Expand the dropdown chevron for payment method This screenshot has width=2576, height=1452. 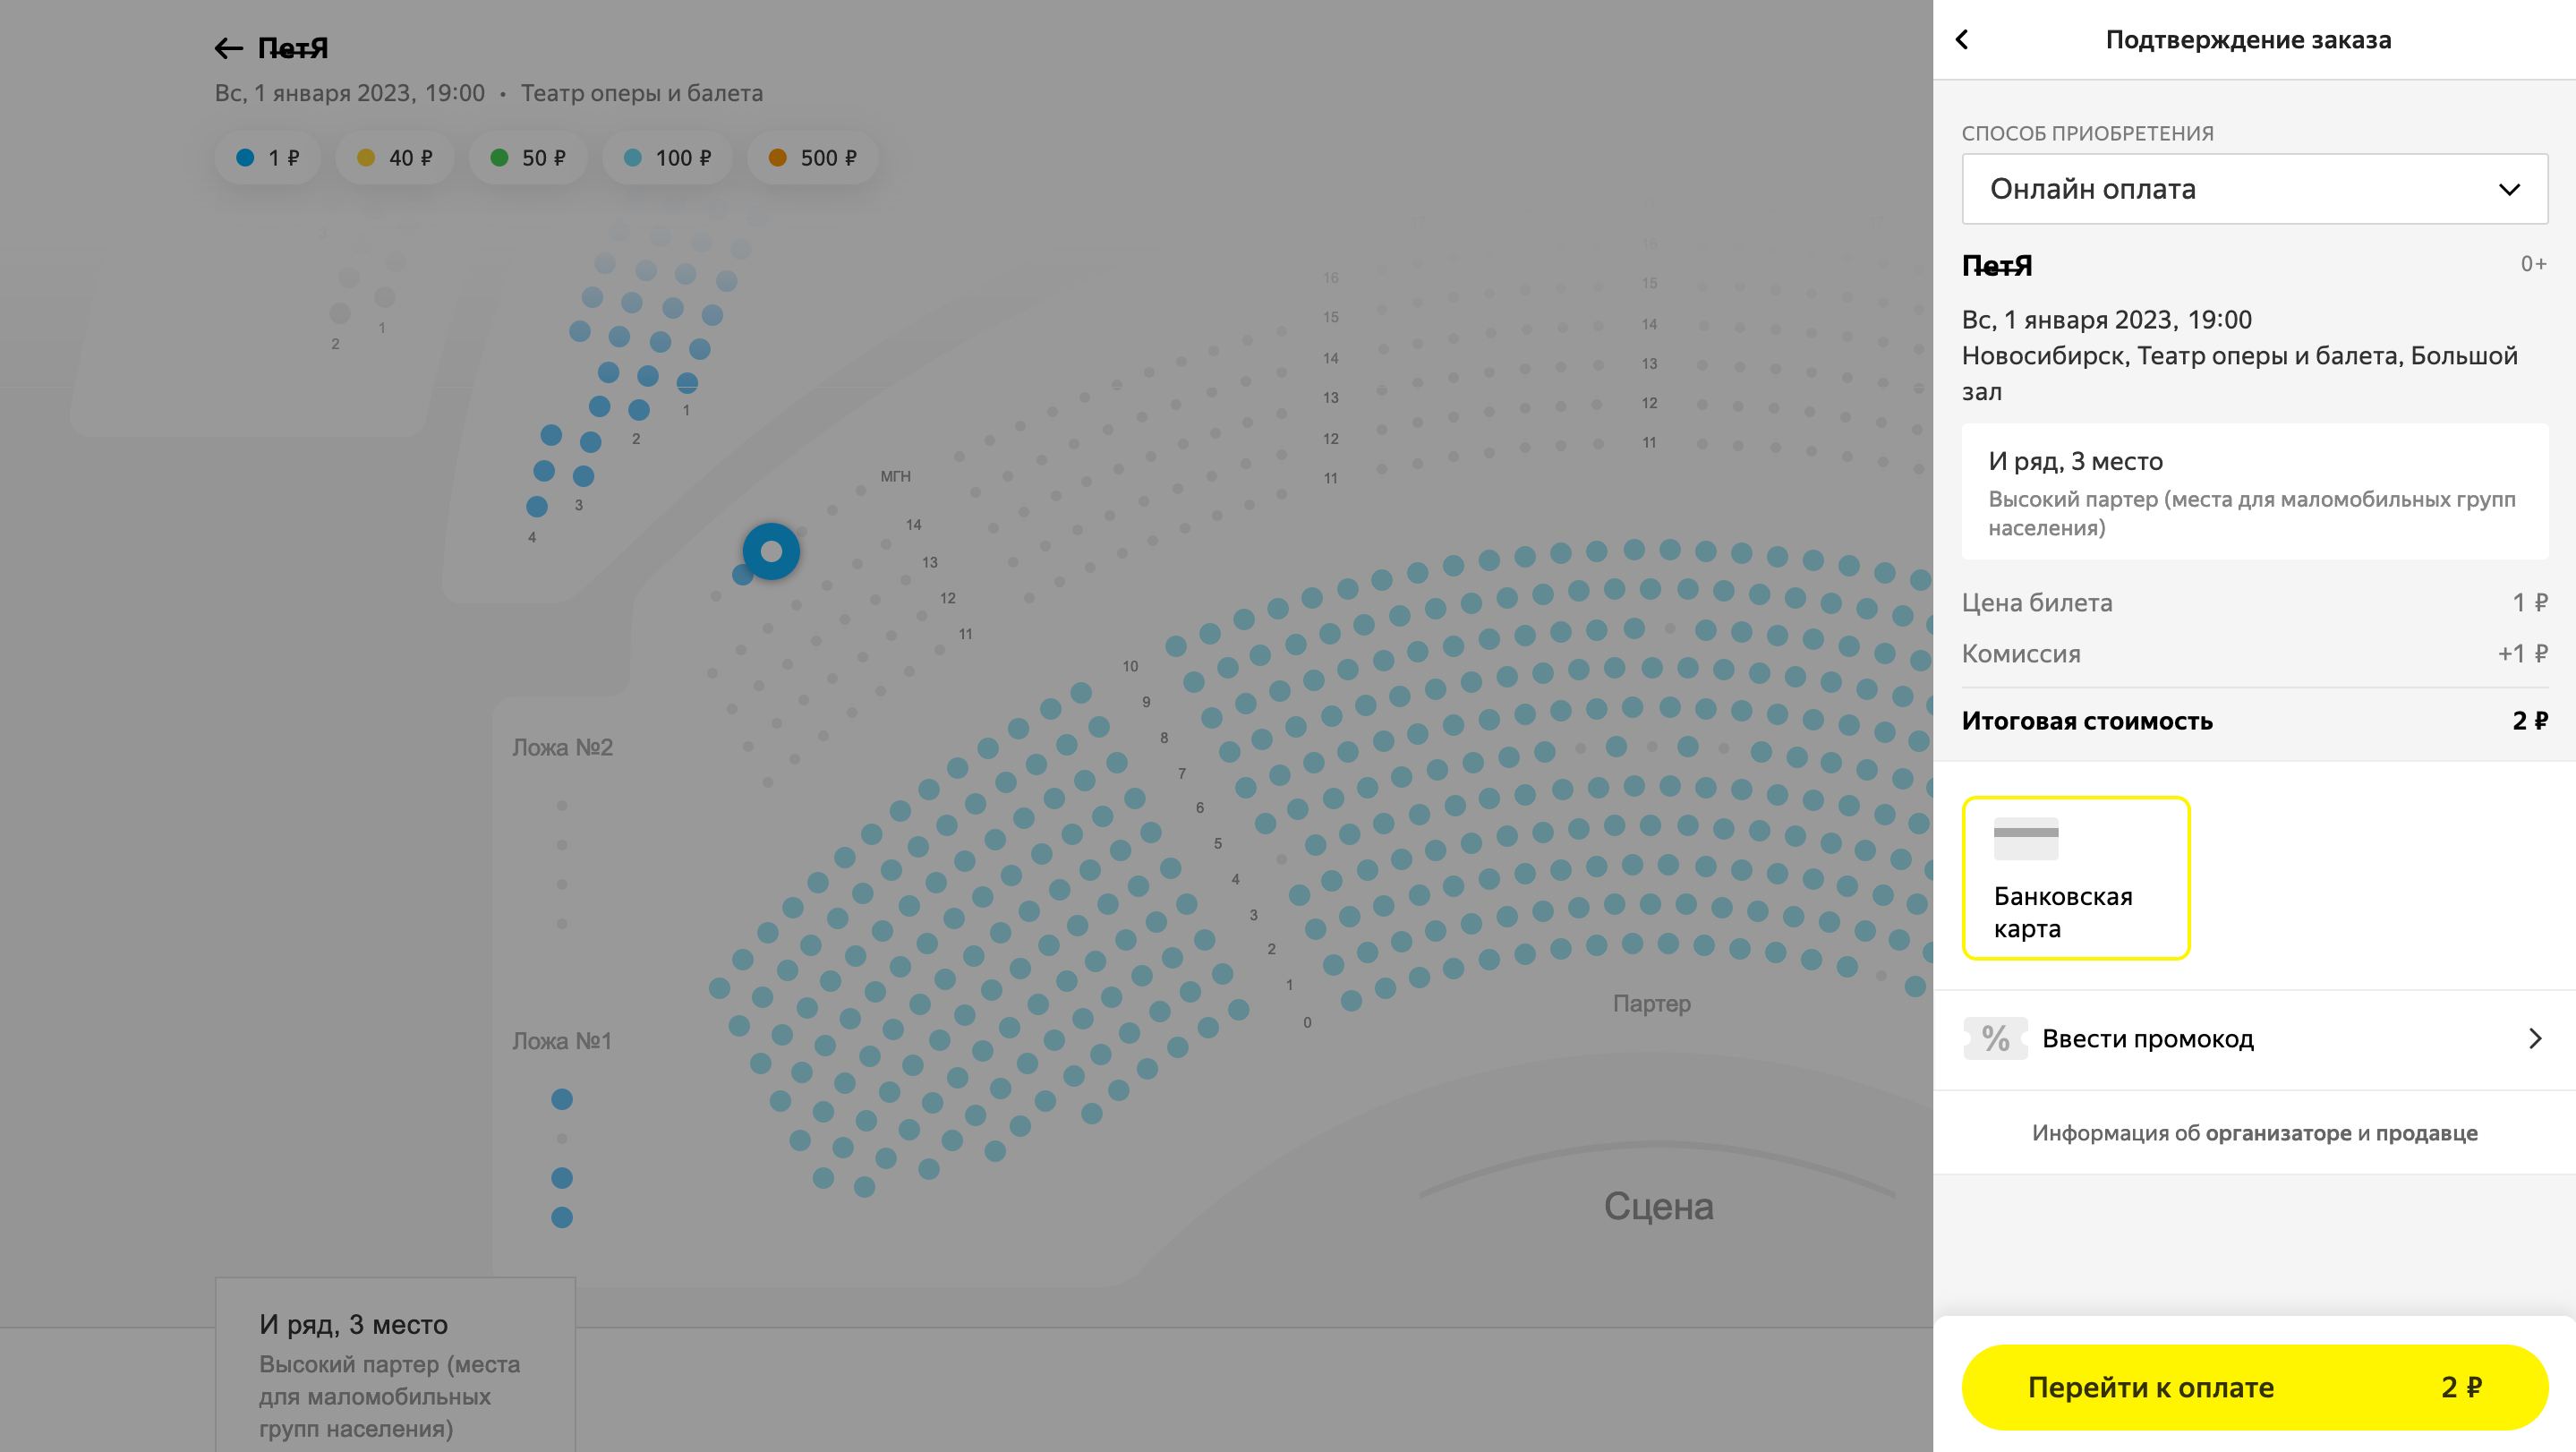pyautogui.click(x=2509, y=190)
